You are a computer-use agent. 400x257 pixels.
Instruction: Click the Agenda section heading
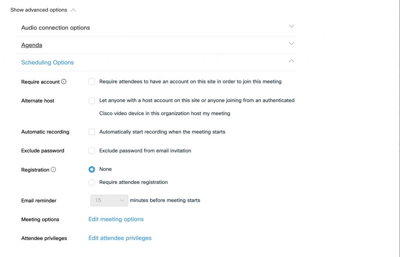point(32,45)
